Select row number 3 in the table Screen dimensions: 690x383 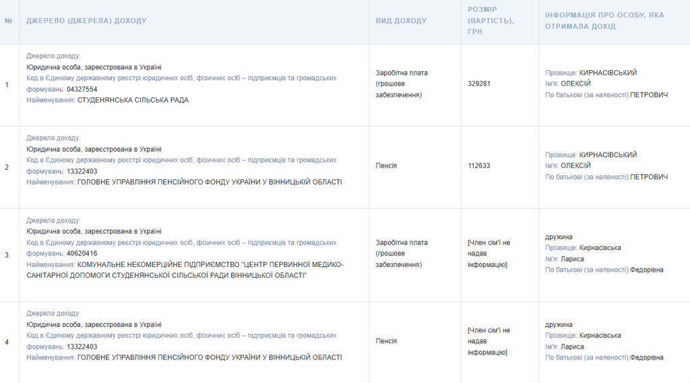coord(7,255)
